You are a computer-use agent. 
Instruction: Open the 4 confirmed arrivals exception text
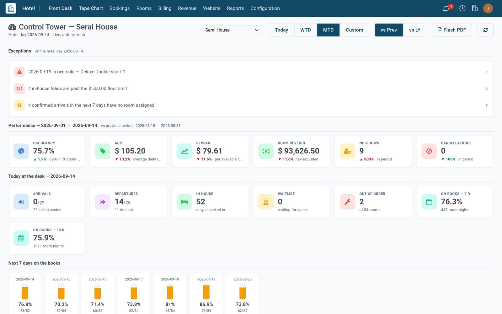pyautogui.click(x=91, y=105)
